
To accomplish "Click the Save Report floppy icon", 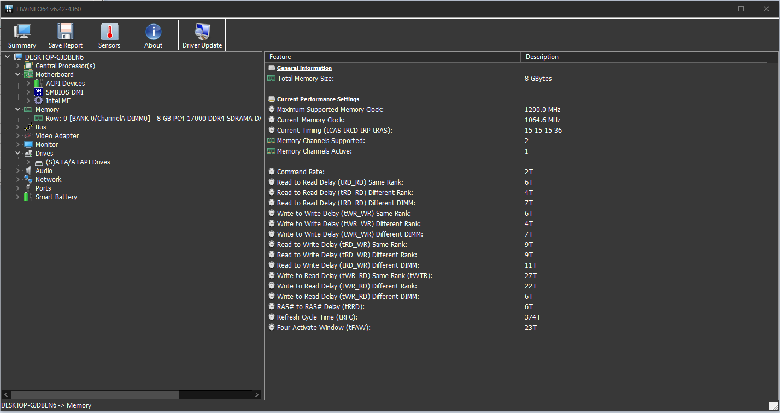I will point(66,32).
